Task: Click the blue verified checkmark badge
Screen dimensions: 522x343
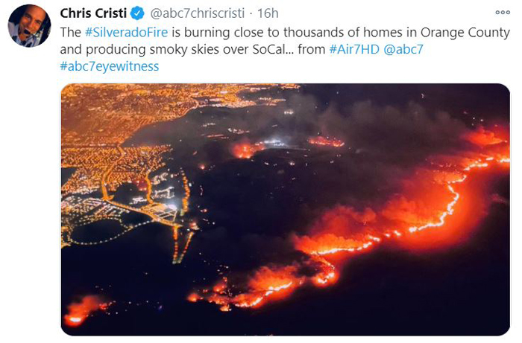Action: [x=137, y=13]
